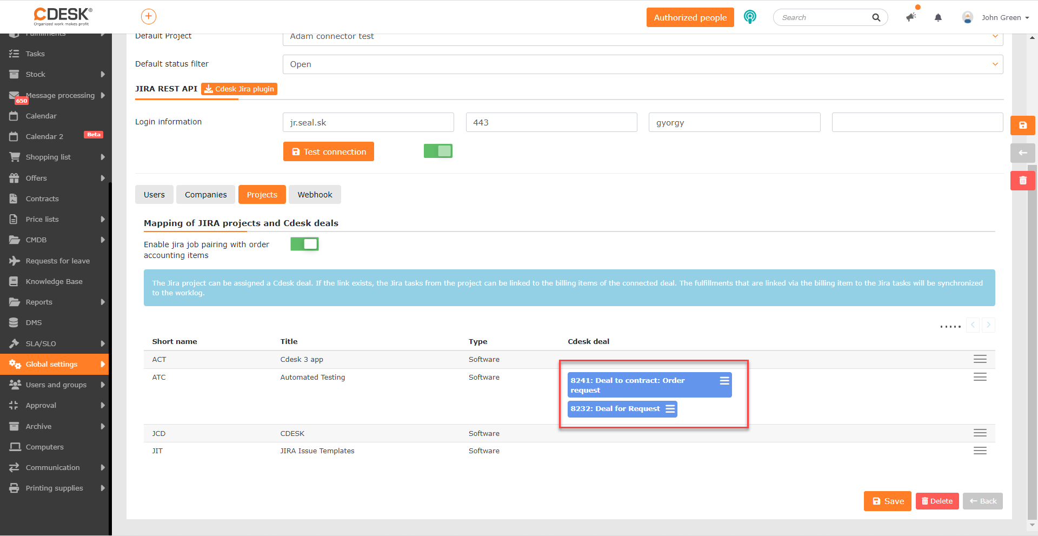Viewport: 1038px width, 536px height.
Task: Click the floating gray back arrow icon
Action: 1023,153
